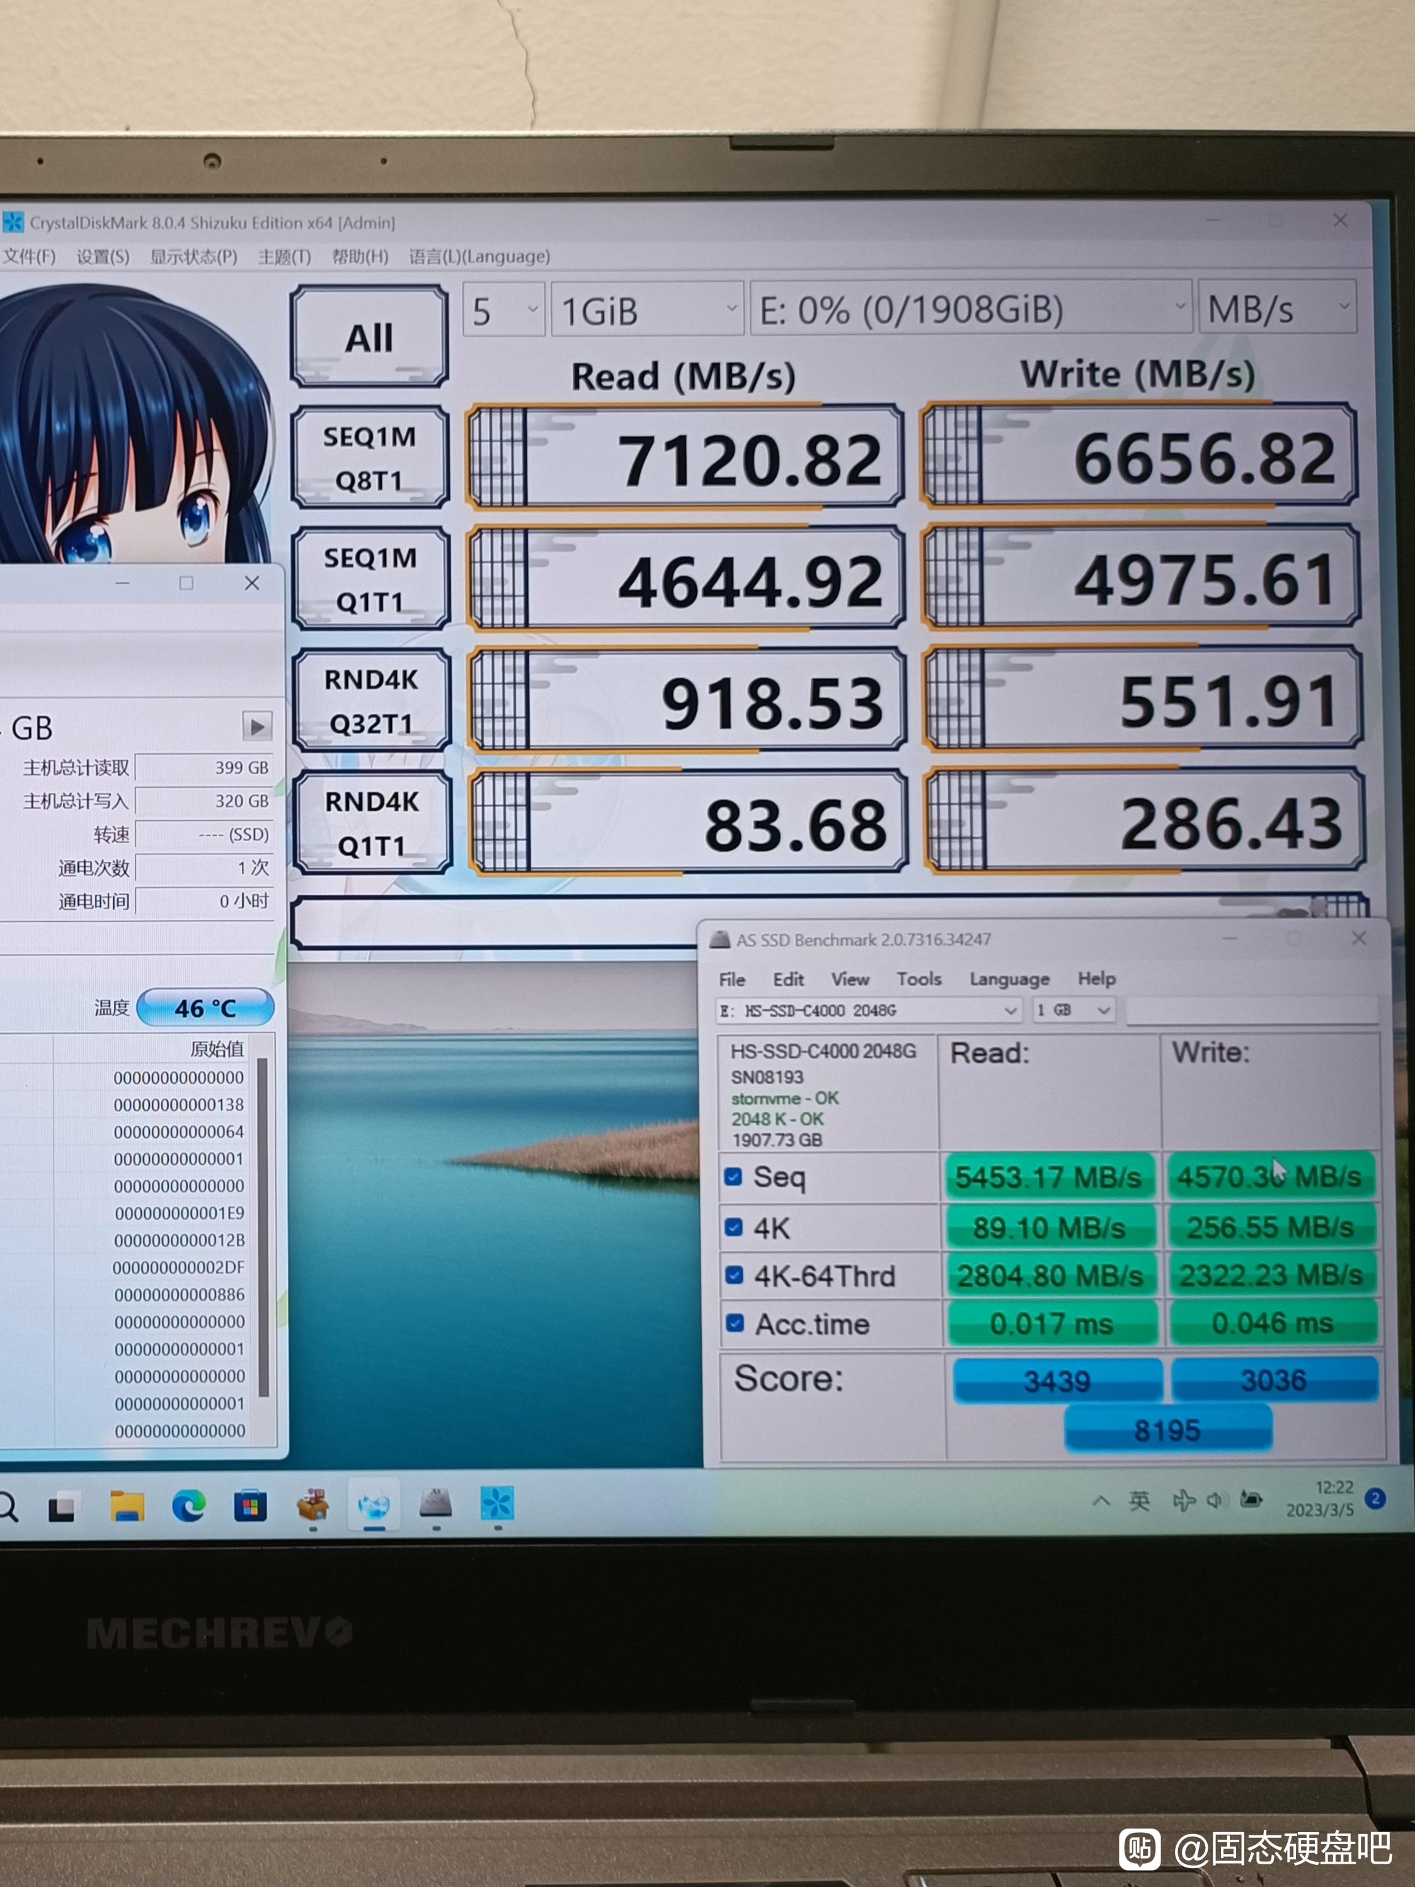Open unit dropdown showing MB/s
Screen dimensions: 1415x1887
tap(1277, 307)
